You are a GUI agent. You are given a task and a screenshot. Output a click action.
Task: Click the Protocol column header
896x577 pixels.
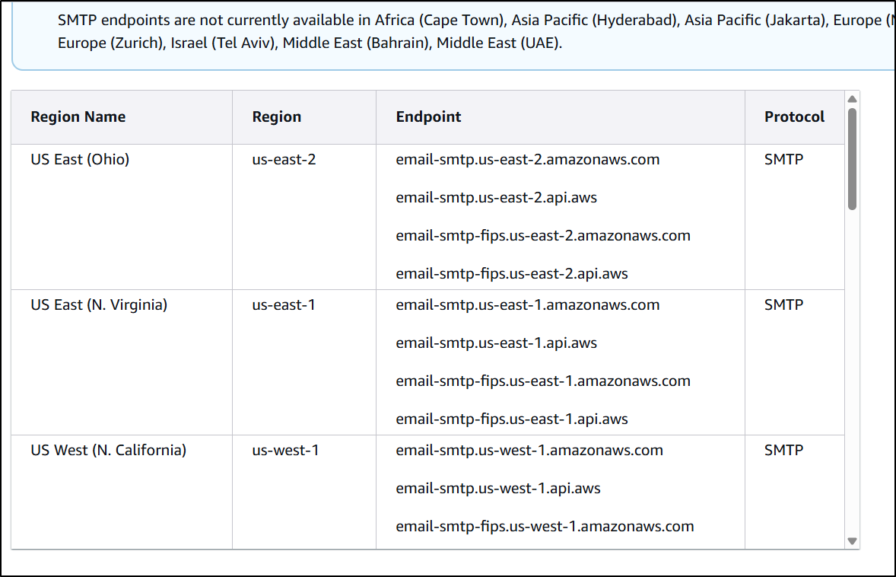pyautogui.click(x=795, y=116)
